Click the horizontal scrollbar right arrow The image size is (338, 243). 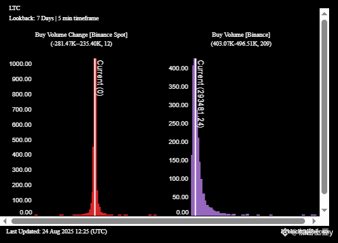[x=314, y=221]
